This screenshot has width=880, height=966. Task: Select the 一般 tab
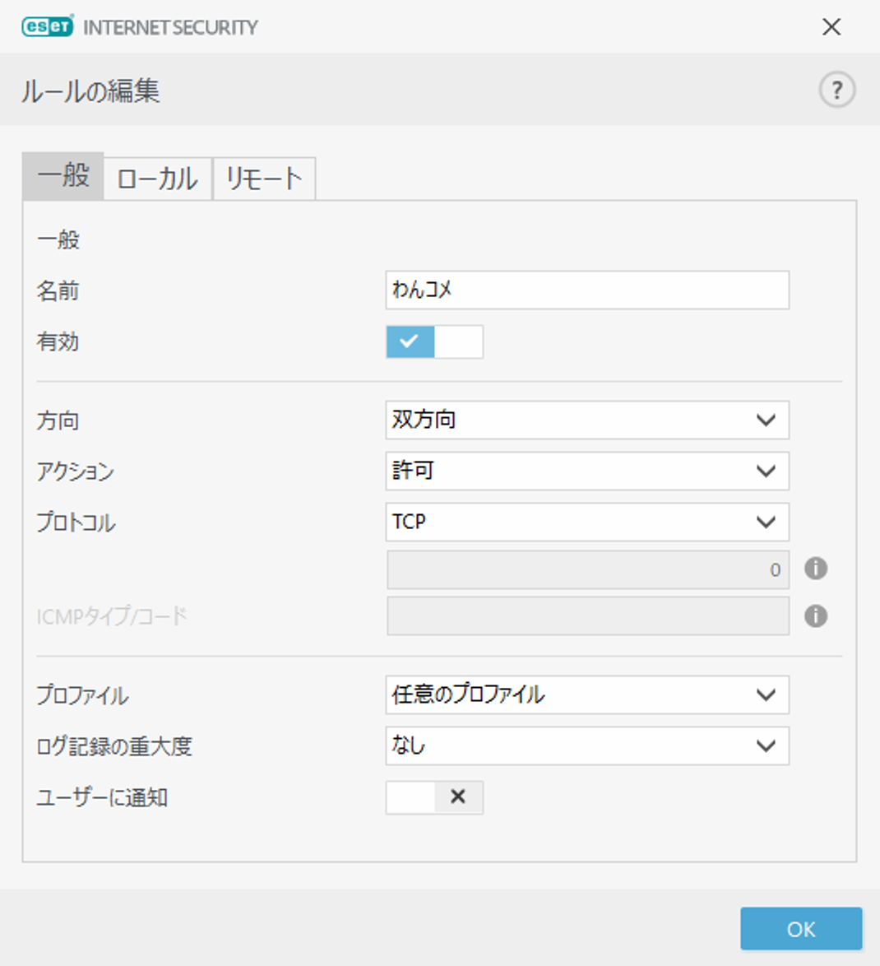point(63,176)
